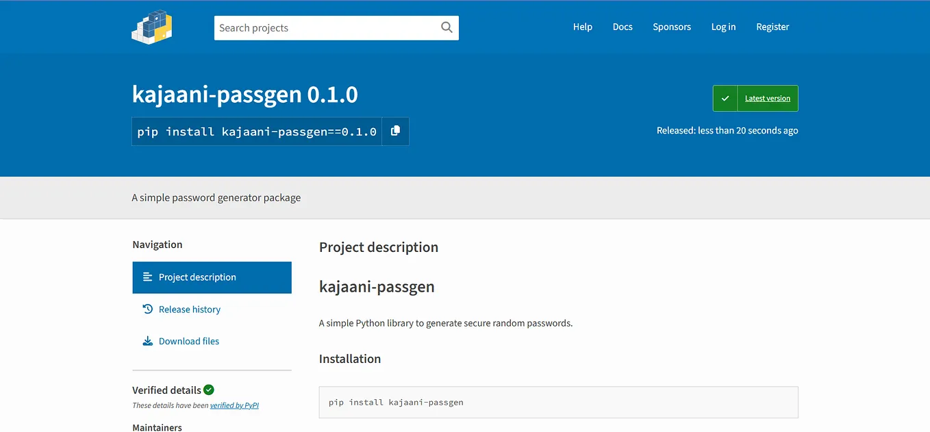This screenshot has height=432, width=930.
Task: Follow the verified by PyPI link
Action: (234, 405)
